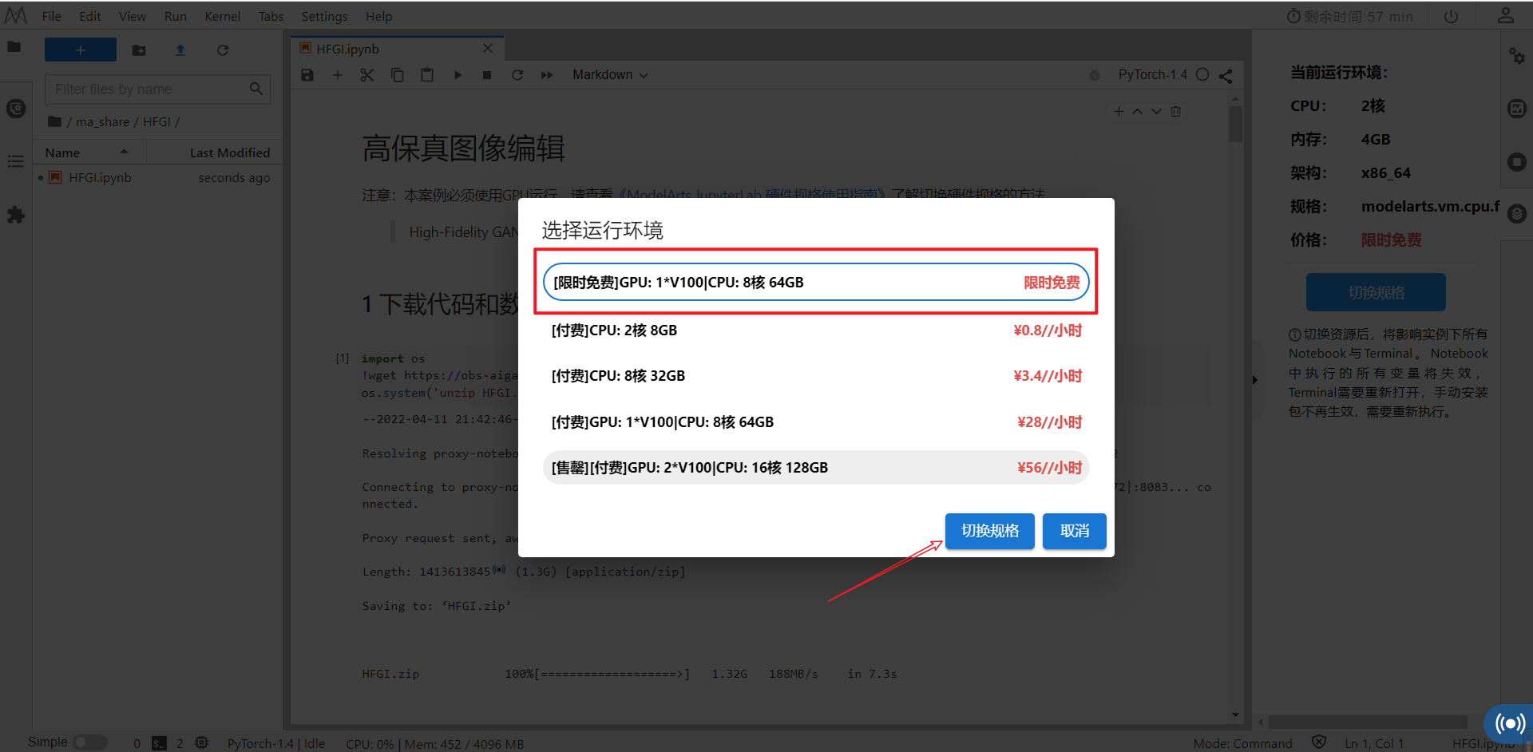
Task: Open the Kernel menu
Action: 223,17
